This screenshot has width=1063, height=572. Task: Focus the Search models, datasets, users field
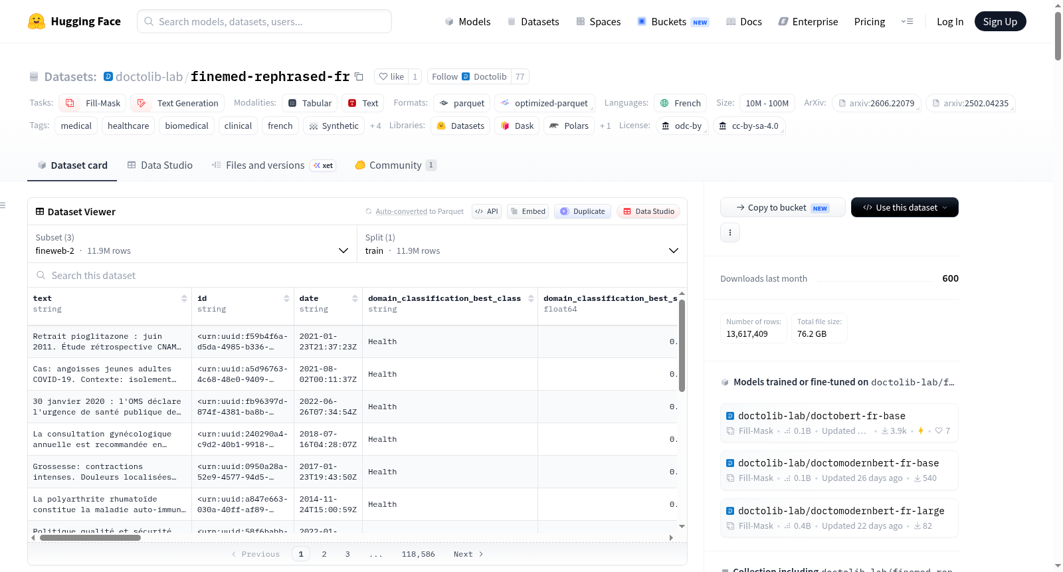point(264,21)
